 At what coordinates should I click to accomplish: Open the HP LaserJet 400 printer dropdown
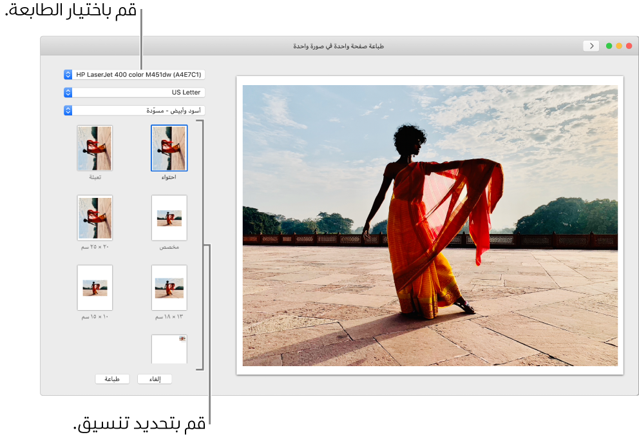pos(138,75)
